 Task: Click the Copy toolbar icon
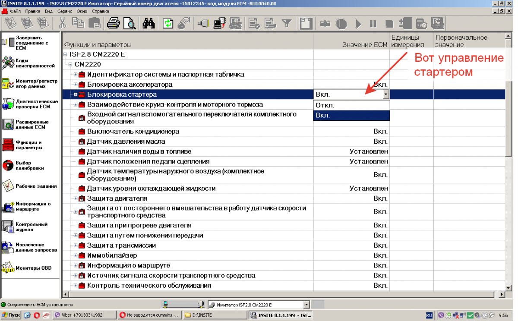[x=78, y=23]
